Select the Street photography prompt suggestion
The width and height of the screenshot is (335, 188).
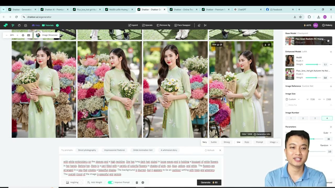[87, 150]
